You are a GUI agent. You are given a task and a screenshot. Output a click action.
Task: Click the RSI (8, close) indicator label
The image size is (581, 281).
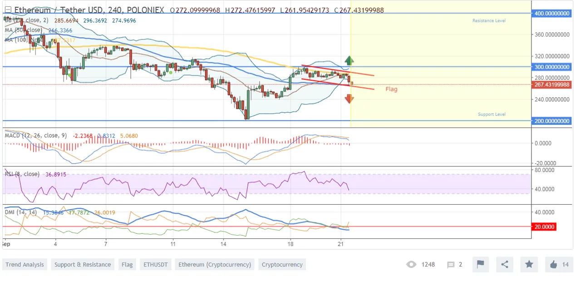click(x=22, y=174)
